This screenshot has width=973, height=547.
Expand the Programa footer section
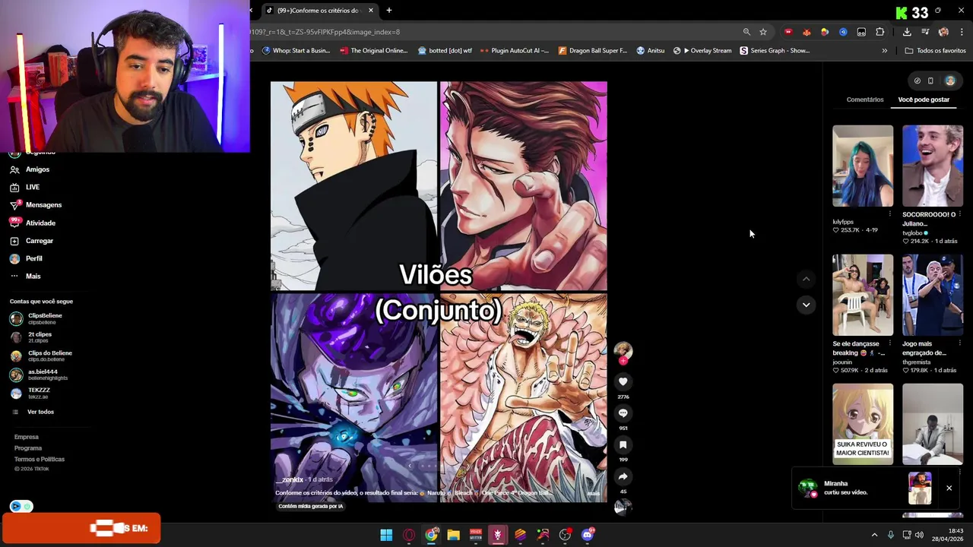coord(28,448)
